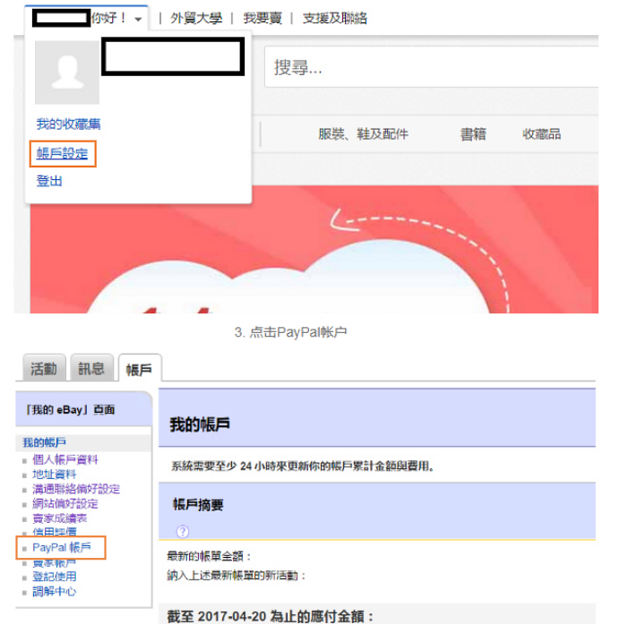Click the help question mark icon under 帳戶摘要
620x625 pixels.
183,531
